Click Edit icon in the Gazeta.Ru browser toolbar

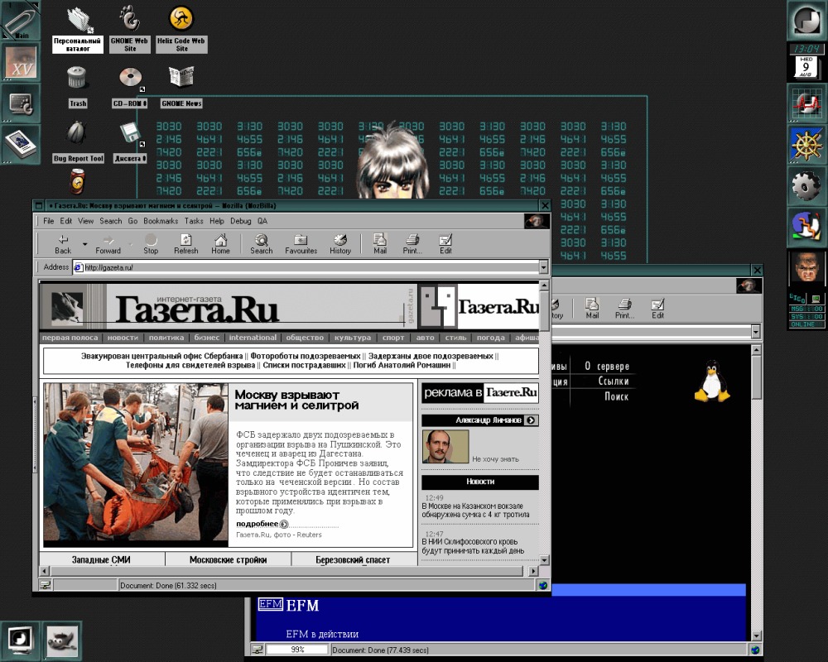tap(445, 244)
